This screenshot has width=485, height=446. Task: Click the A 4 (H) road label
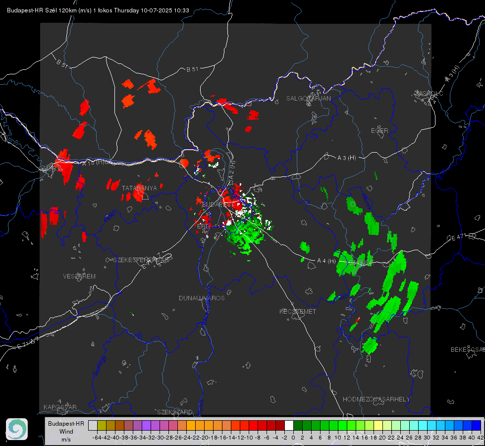(x=326, y=261)
